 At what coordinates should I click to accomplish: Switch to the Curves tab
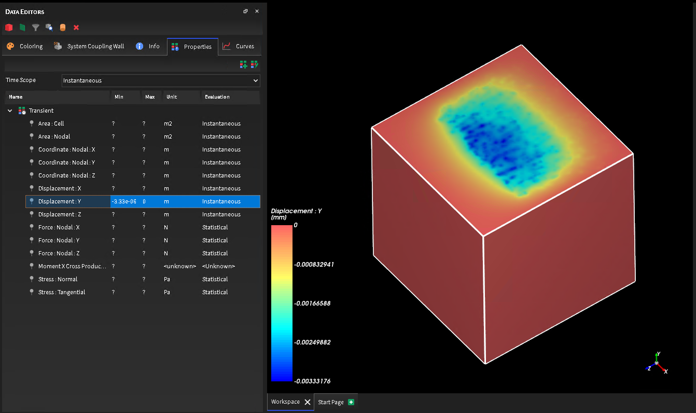(x=240, y=46)
